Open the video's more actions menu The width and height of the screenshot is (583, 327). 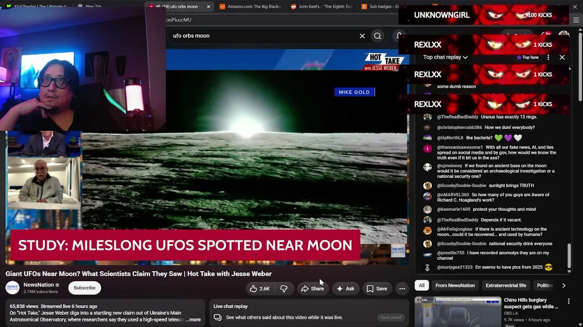coord(402,288)
